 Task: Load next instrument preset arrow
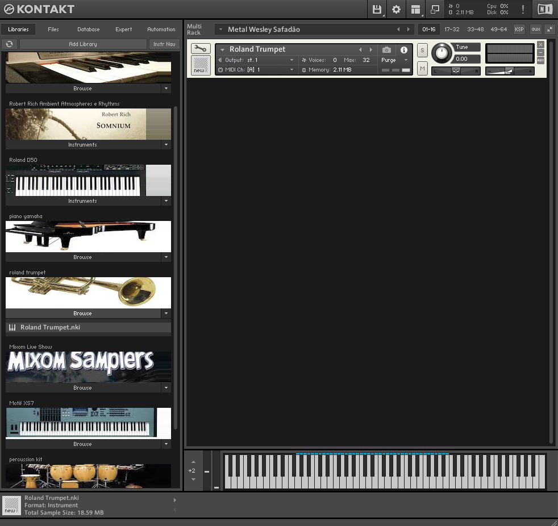(370, 49)
